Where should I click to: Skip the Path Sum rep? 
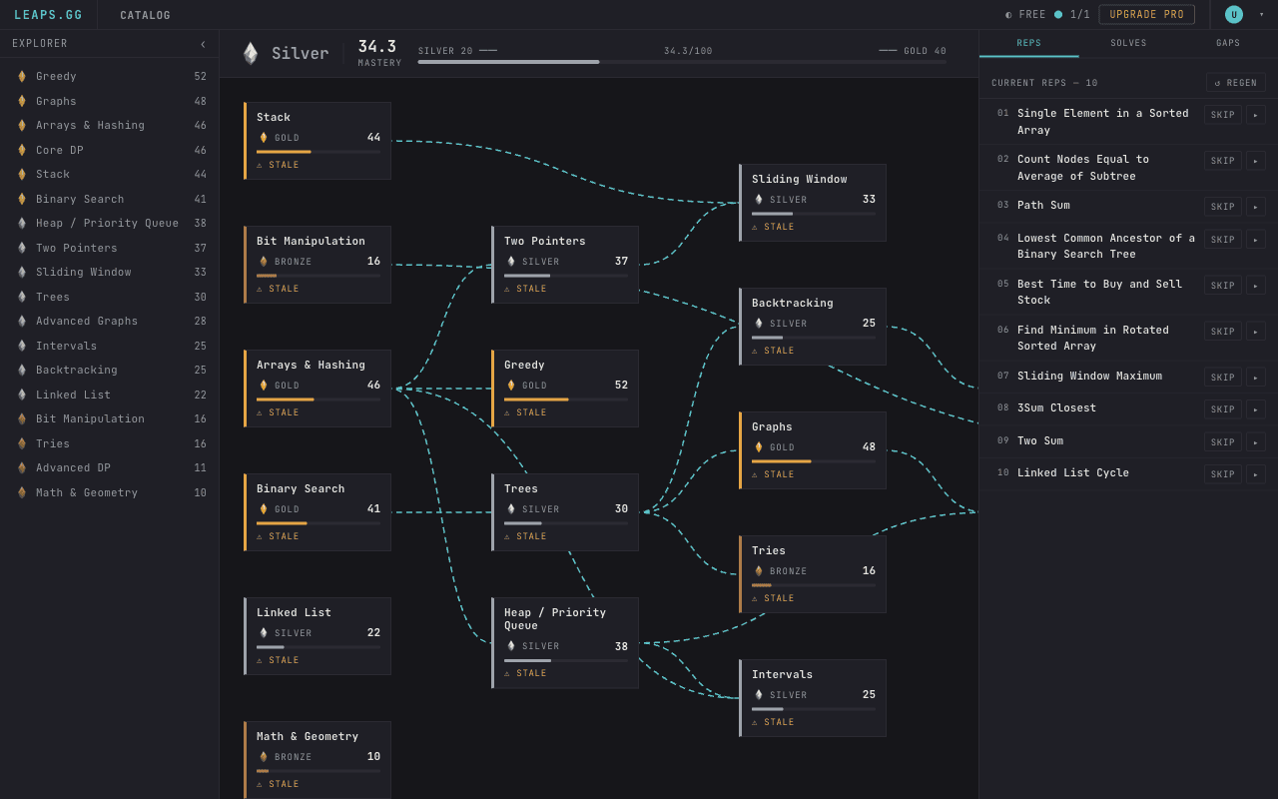tap(1222, 207)
